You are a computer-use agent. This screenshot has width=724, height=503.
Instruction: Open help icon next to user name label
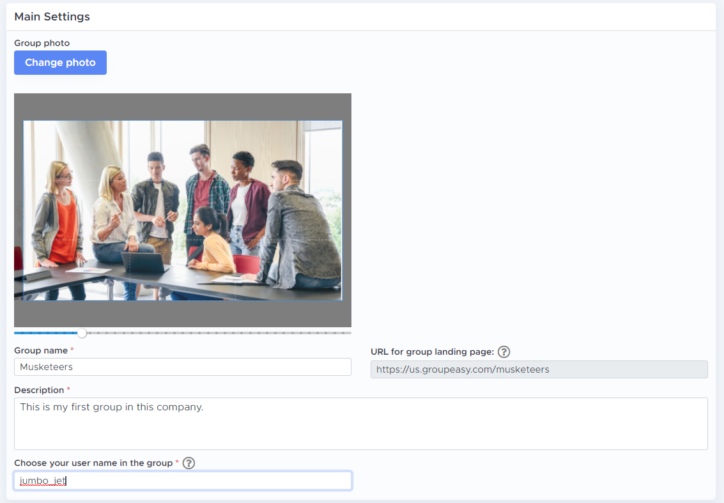click(x=189, y=463)
